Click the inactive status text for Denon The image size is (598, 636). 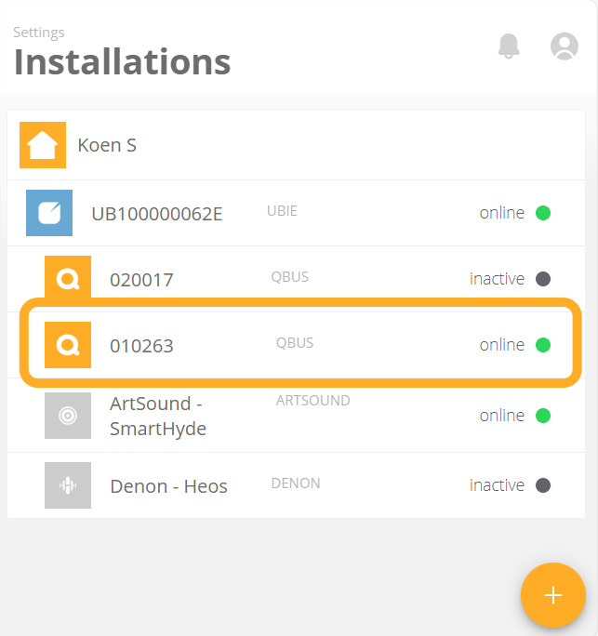[497, 485]
